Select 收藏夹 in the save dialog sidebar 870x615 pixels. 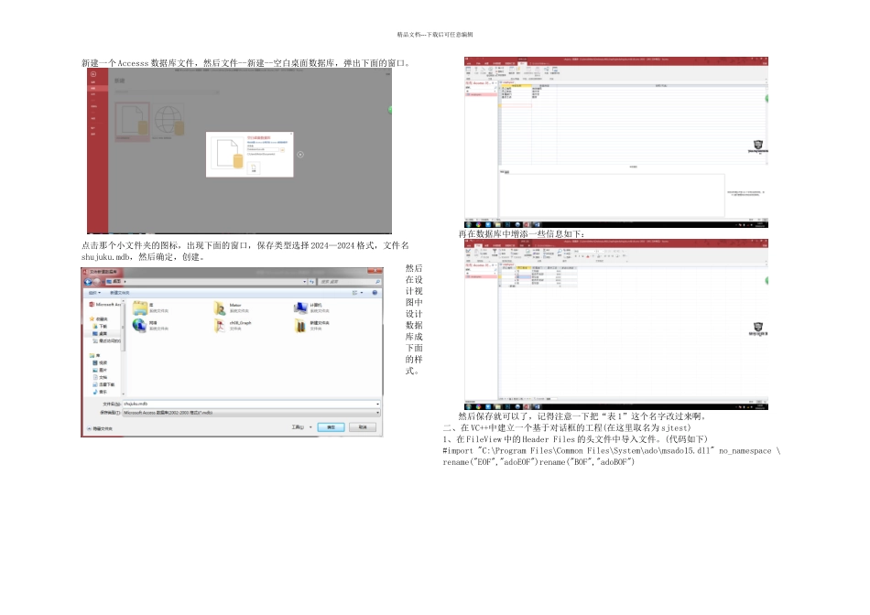click(x=99, y=318)
